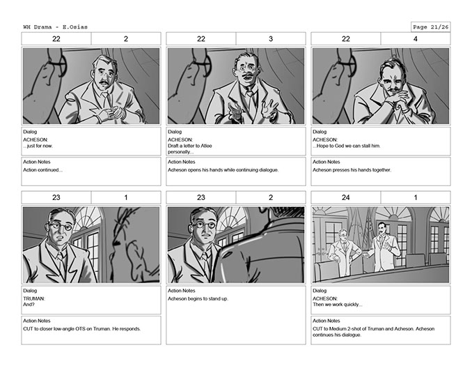This screenshot has width=472, height=366.
Task: Select the scene 22 panel 4 thumbnail
Action: (x=381, y=86)
